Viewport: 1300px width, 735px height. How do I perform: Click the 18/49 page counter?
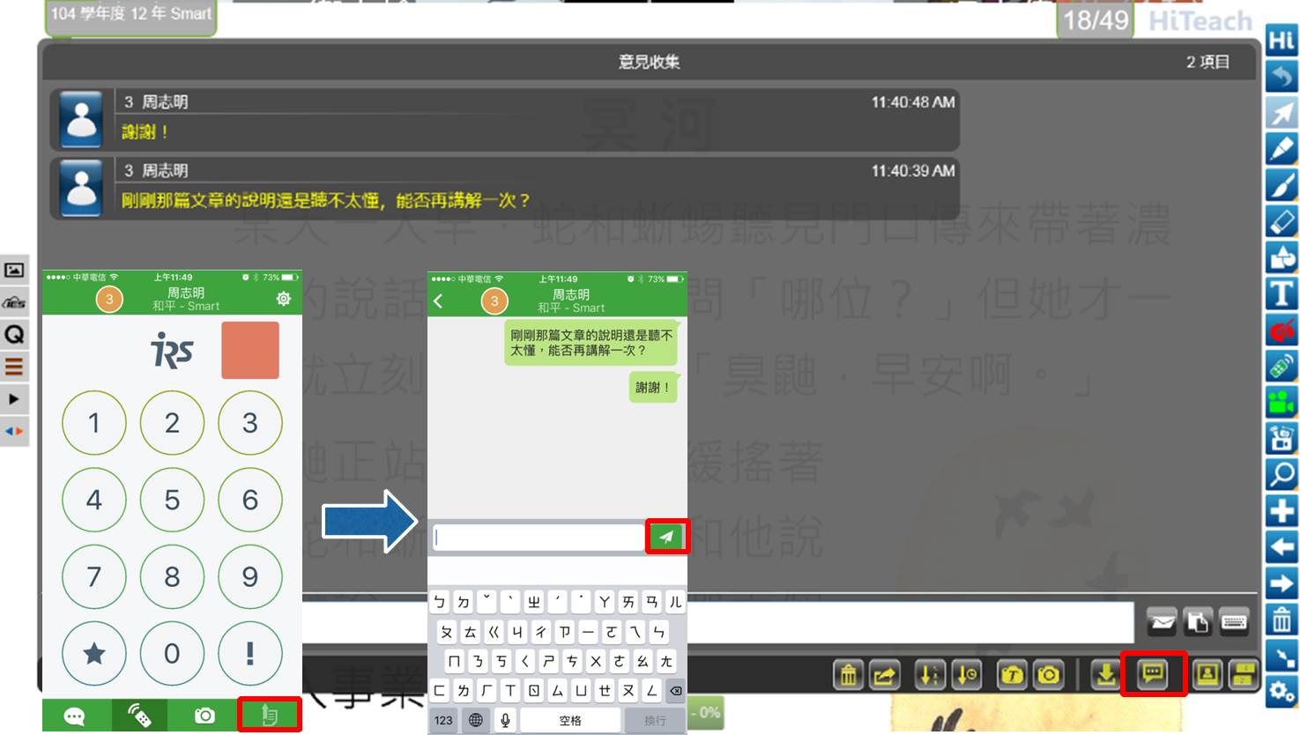(x=1096, y=19)
